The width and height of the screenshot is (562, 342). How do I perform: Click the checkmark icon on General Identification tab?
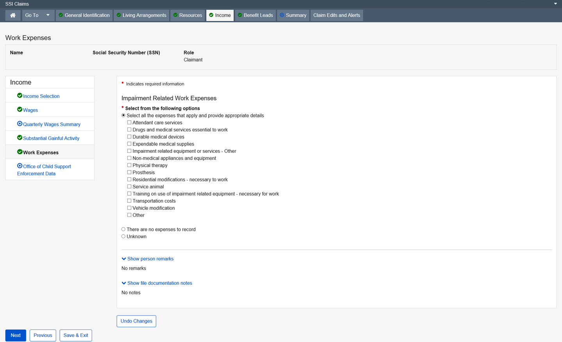(x=61, y=15)
